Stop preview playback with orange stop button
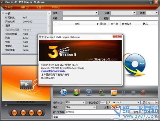Image resolution: width=160 pixels, height=121 pixels. tap(31, 113)
